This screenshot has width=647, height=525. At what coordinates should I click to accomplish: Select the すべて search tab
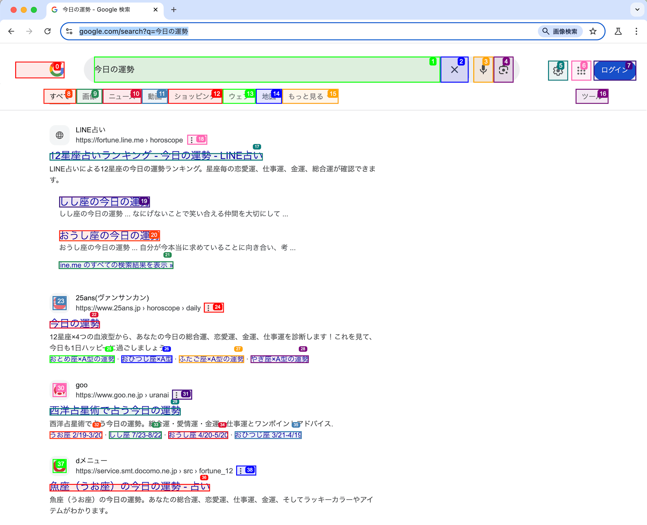(60, 96)
